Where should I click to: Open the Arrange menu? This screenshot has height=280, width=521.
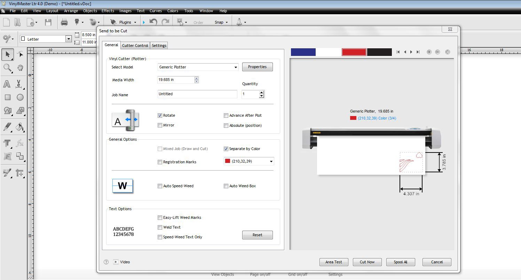click(71, 11)
